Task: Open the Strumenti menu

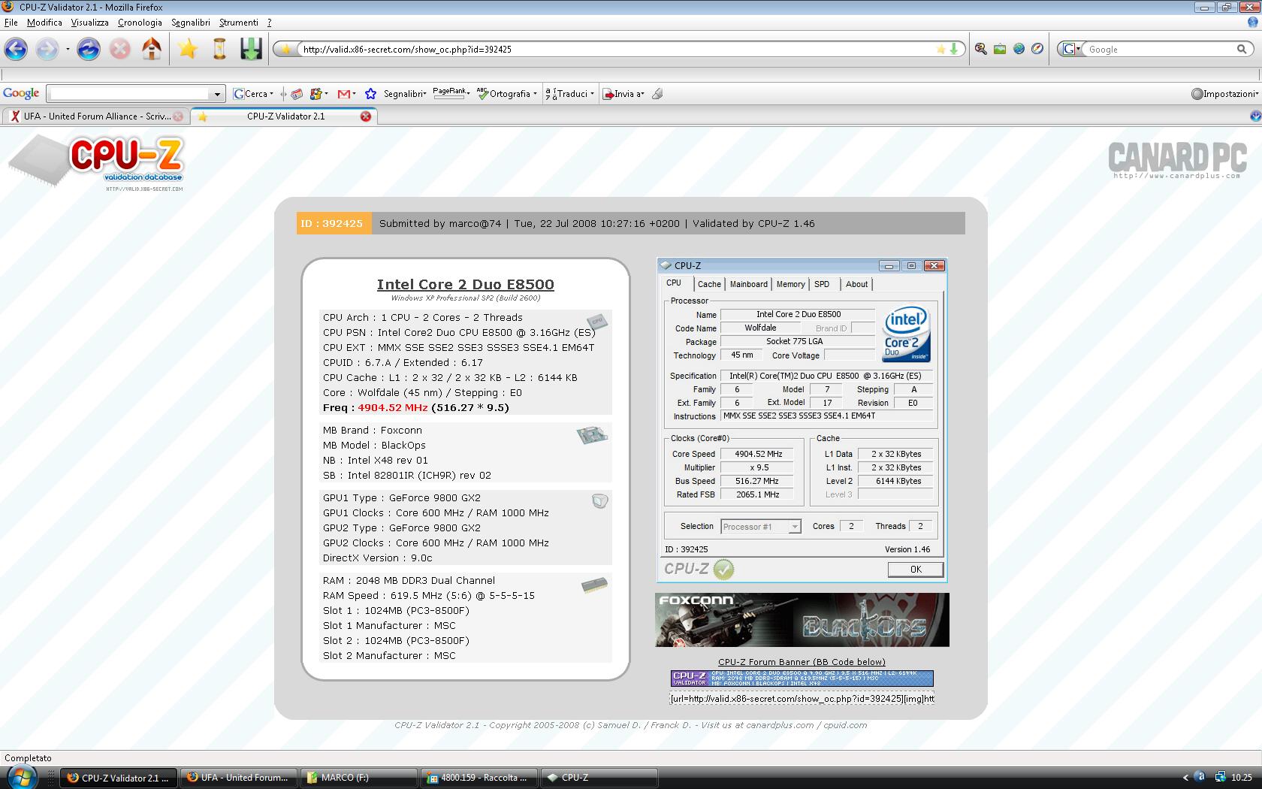Action: (x=239, y=23)
